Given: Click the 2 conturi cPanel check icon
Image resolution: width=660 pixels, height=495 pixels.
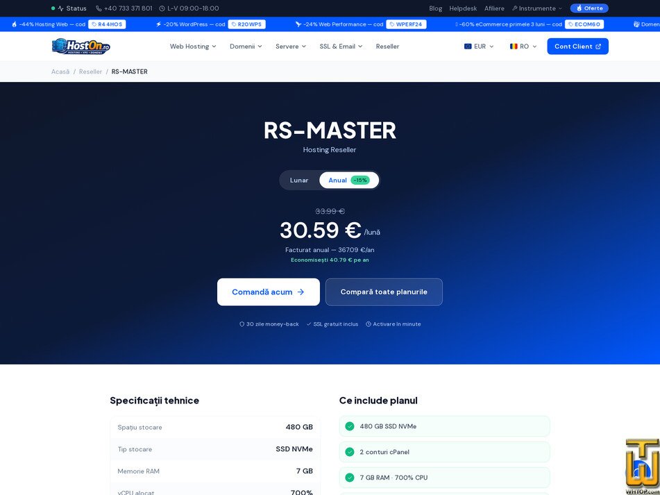Looking at the screenshot, I should point(349,452).
